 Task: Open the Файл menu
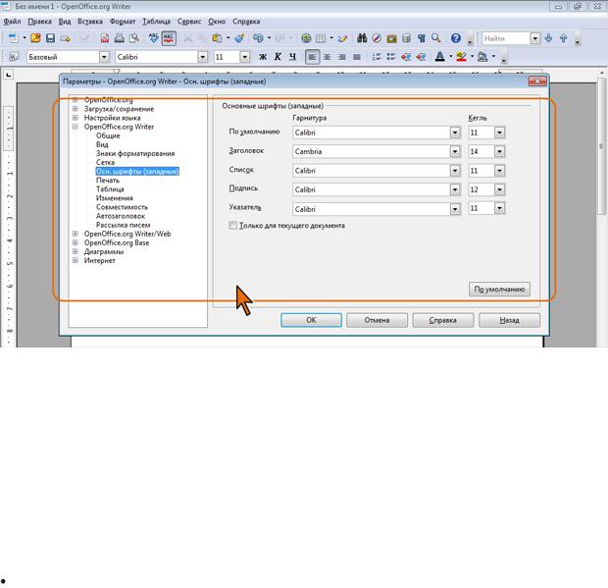pyautogui.click(x=12, y=22)
